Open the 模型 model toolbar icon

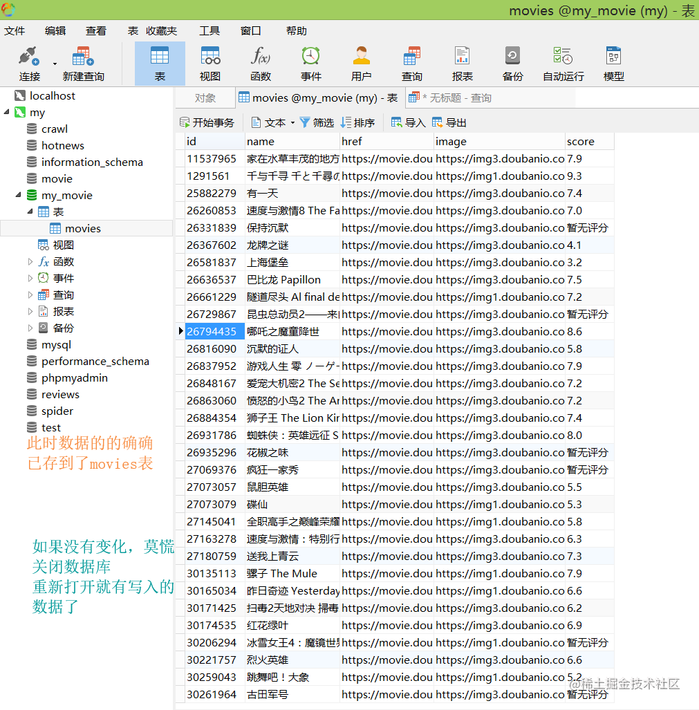coord(614,64)
